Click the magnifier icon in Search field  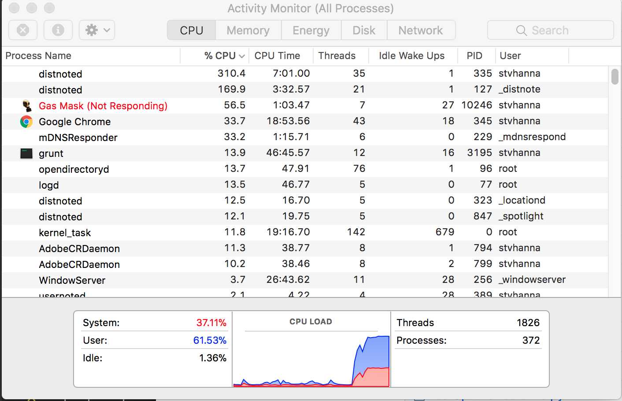point(521,30)
